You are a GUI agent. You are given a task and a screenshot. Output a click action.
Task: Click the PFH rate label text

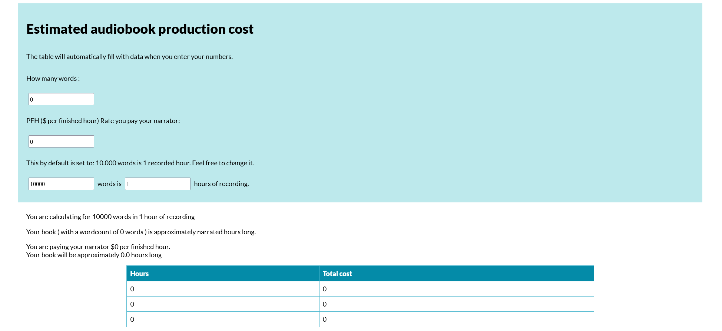coord(103,121)
